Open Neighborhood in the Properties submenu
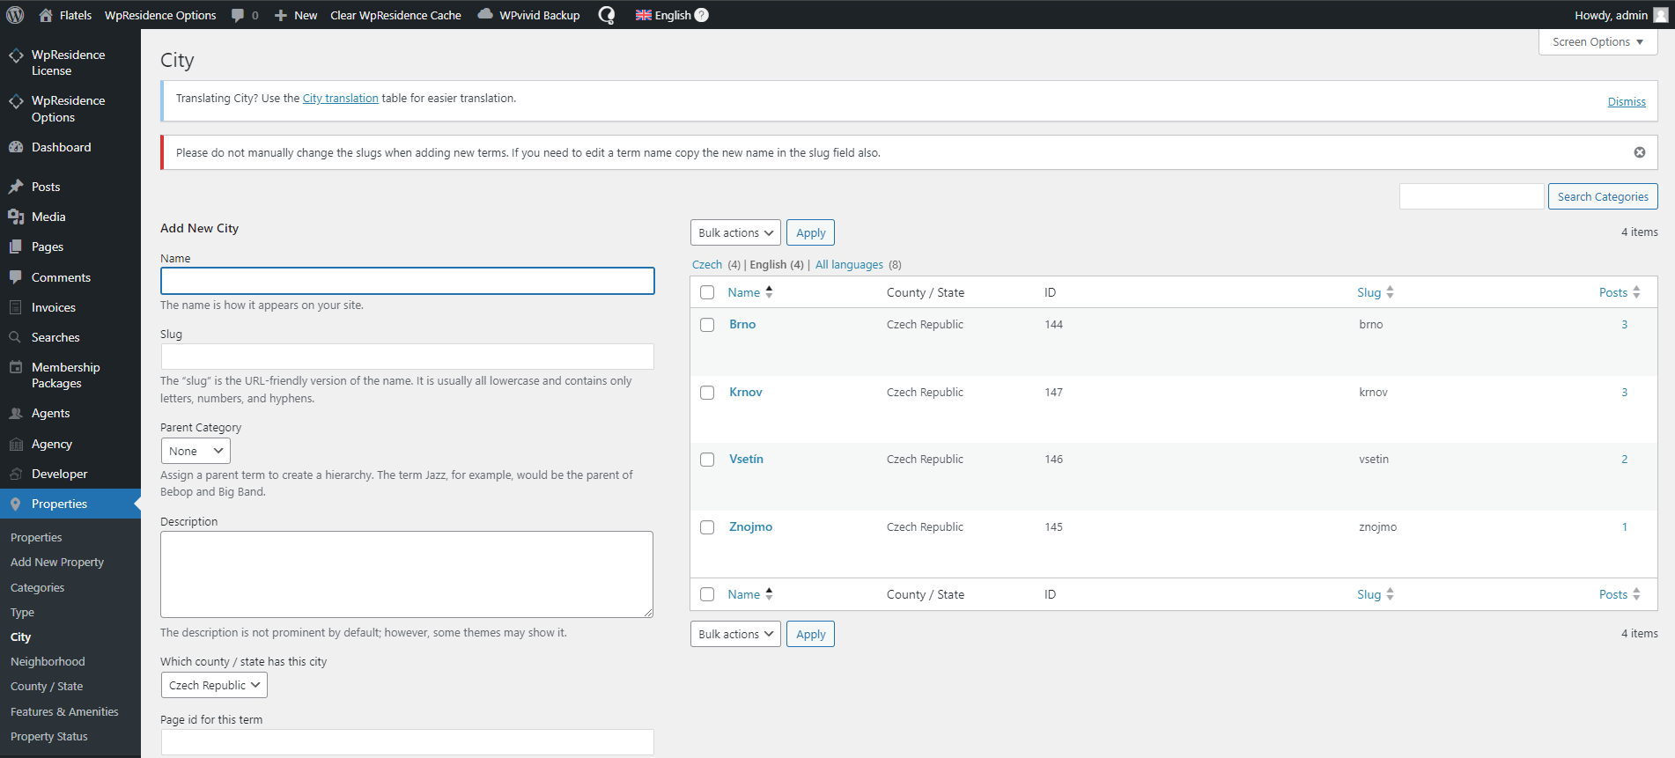The image size is (1675, 758). [x=48, y=661]
